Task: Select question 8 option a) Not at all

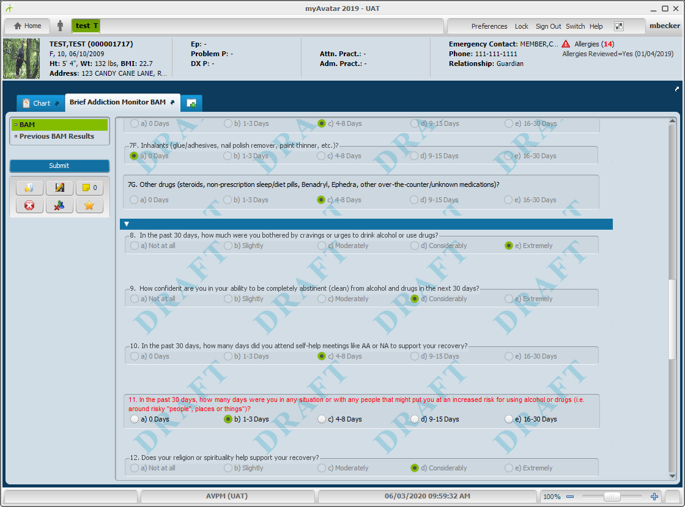Action: point(135,246)
